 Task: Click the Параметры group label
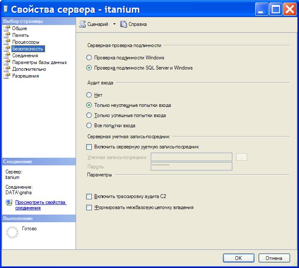pos(99,175)
